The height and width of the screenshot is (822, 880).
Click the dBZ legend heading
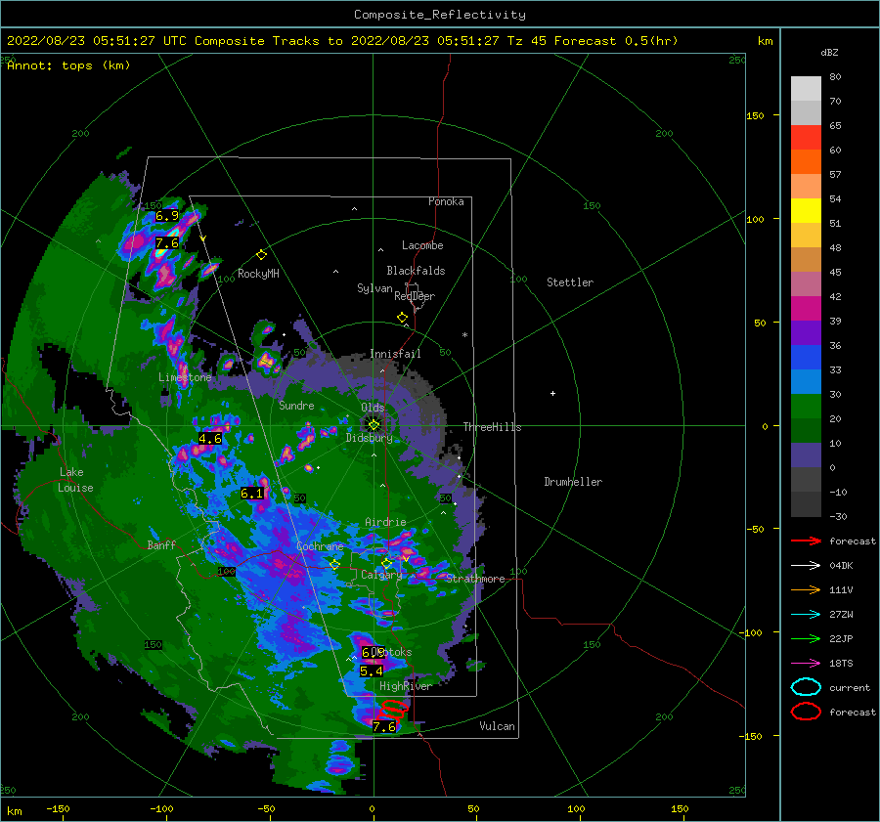(829, 52)
